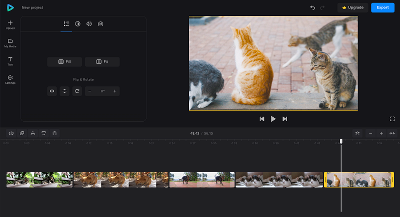Viewport: 400px width, 217px height.
Task: Click the timeline playhead handle
Action: pos(341,141)
